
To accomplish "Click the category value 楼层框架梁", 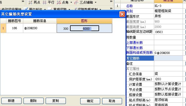I will (163, 11).
